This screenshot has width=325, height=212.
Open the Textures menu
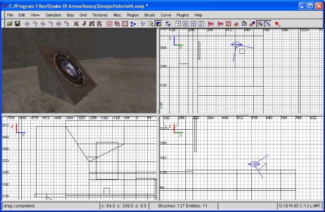tap(100, 15)
